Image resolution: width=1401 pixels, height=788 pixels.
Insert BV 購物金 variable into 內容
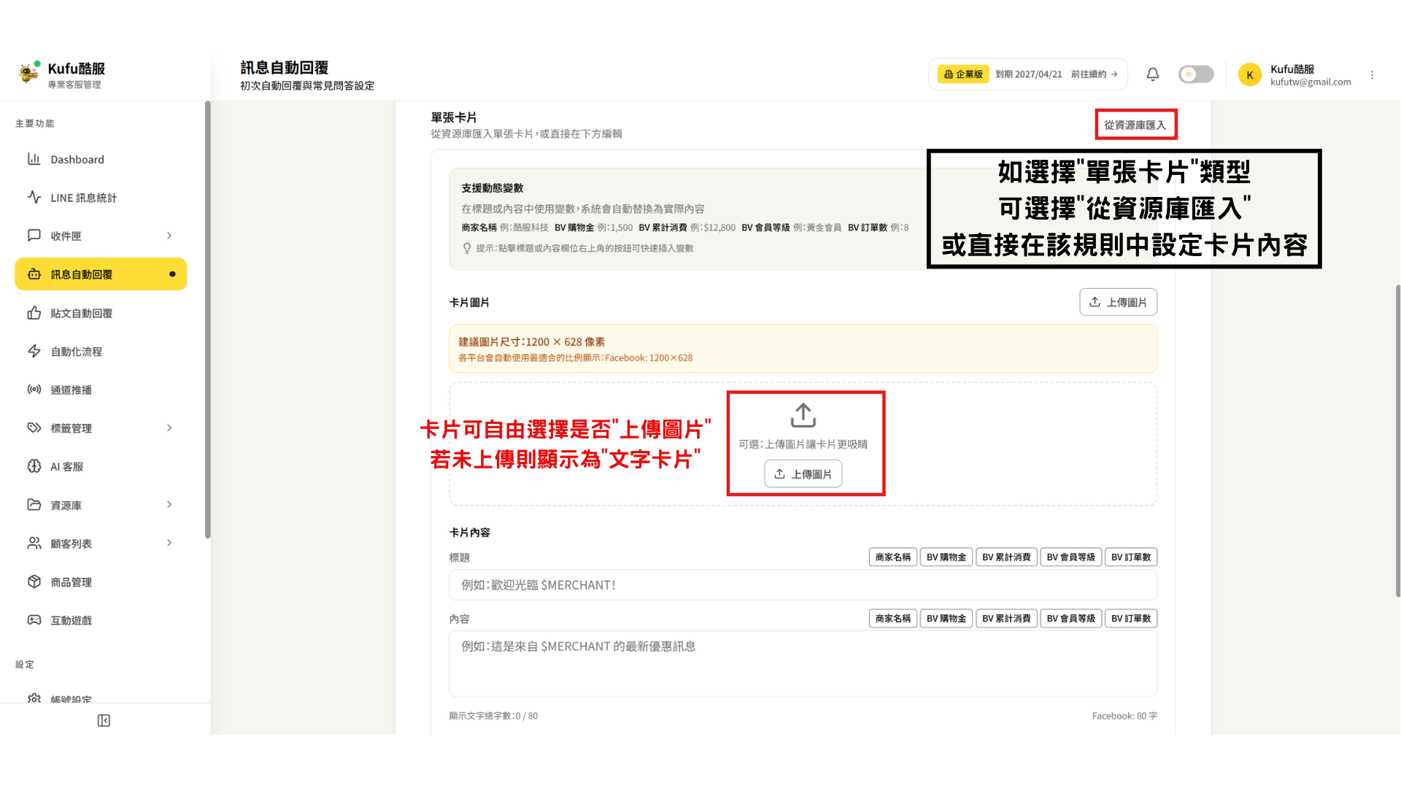point(946,619)
